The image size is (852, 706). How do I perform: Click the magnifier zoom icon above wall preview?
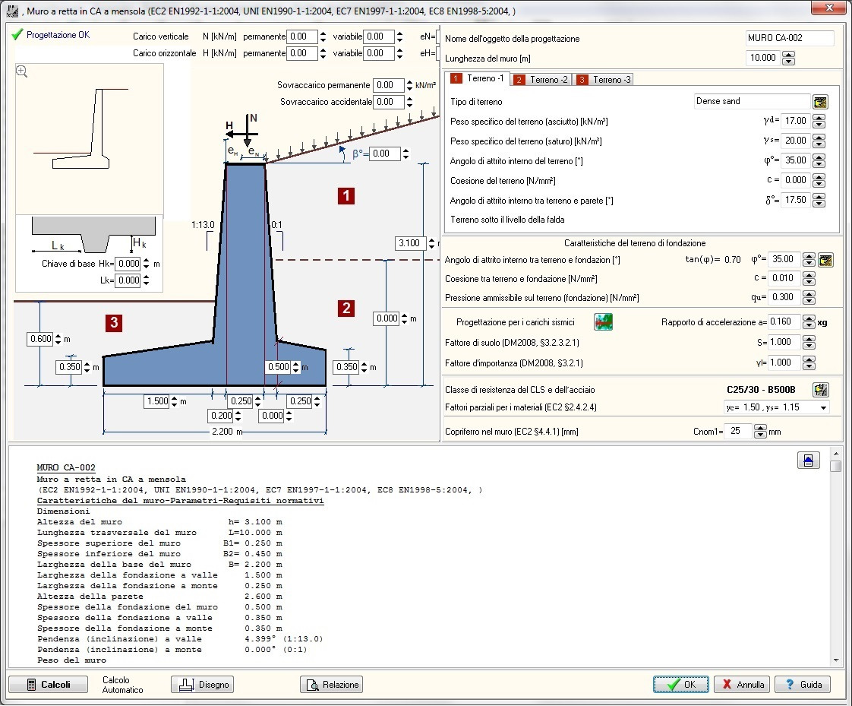click(x=22, y=71)
